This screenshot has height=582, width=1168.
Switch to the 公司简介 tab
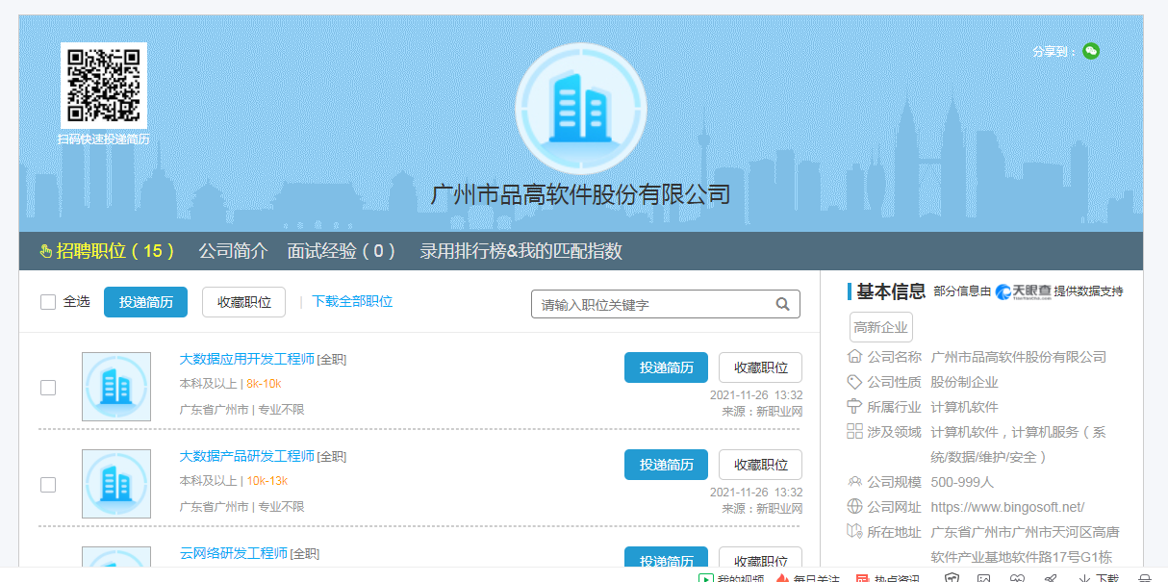click(233, 251)
